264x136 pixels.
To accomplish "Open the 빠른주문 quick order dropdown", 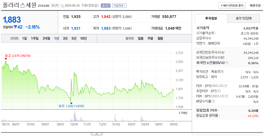I will click(x=256, y=5).
